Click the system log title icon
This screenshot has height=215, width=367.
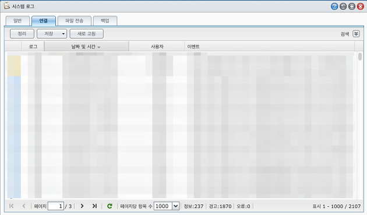click(x=7, y=6)
